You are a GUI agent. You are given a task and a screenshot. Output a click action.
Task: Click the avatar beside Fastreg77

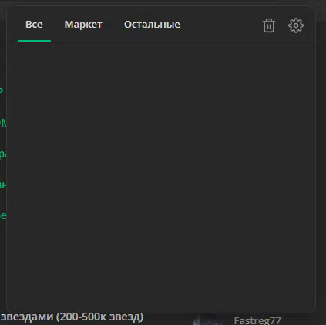[x=206, y=320]
